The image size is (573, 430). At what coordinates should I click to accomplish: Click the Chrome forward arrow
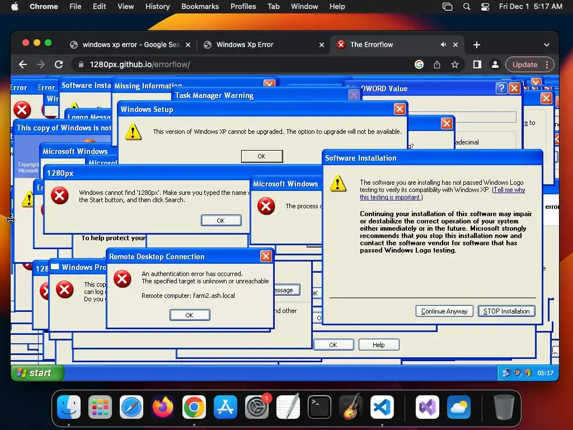click(40, 65)
